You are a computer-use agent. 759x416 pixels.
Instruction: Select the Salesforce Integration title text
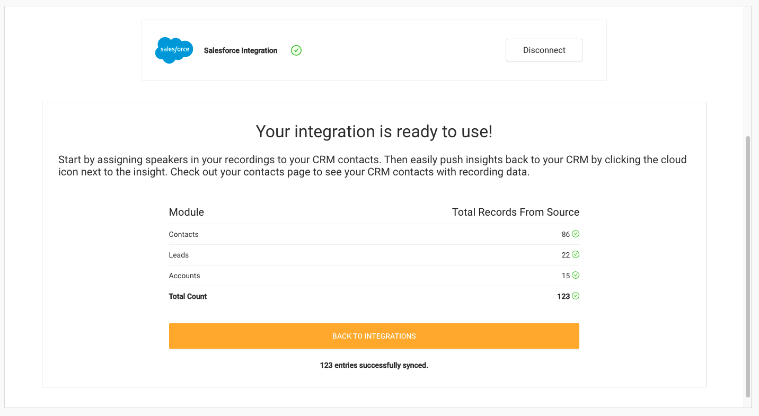241,50
